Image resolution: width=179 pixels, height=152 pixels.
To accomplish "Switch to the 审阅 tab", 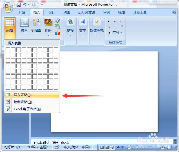I will tap(107, 12).
